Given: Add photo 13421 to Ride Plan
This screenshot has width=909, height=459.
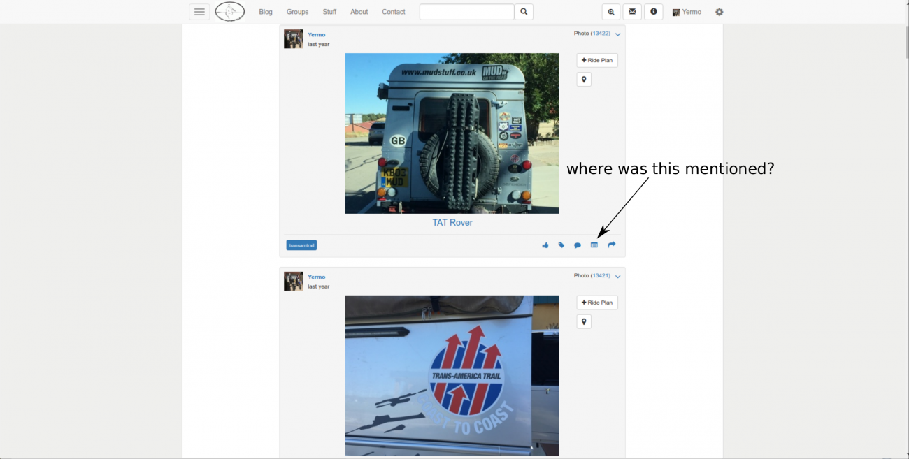Looking at the screenshot, I should 597,303.
